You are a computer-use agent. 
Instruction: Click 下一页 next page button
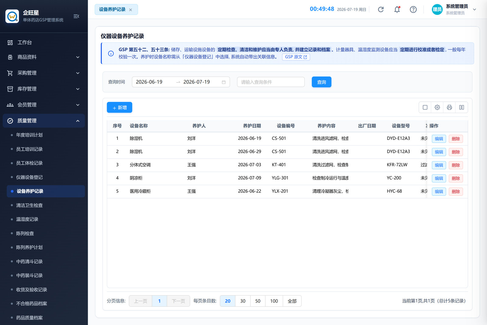(178, 301)
